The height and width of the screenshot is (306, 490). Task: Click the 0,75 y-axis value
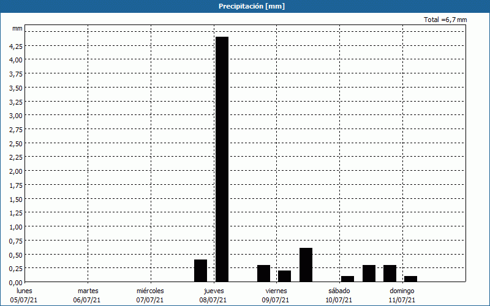coord(16,241)
